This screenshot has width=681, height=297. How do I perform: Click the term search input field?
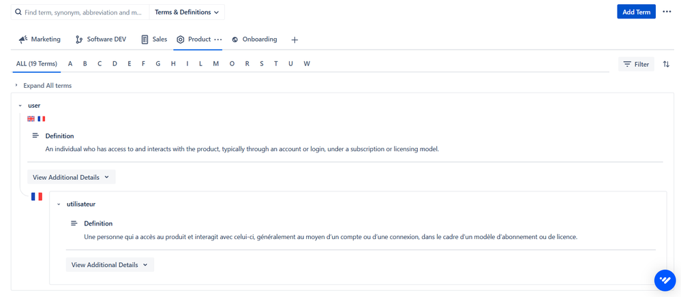[x=82, y=12]
